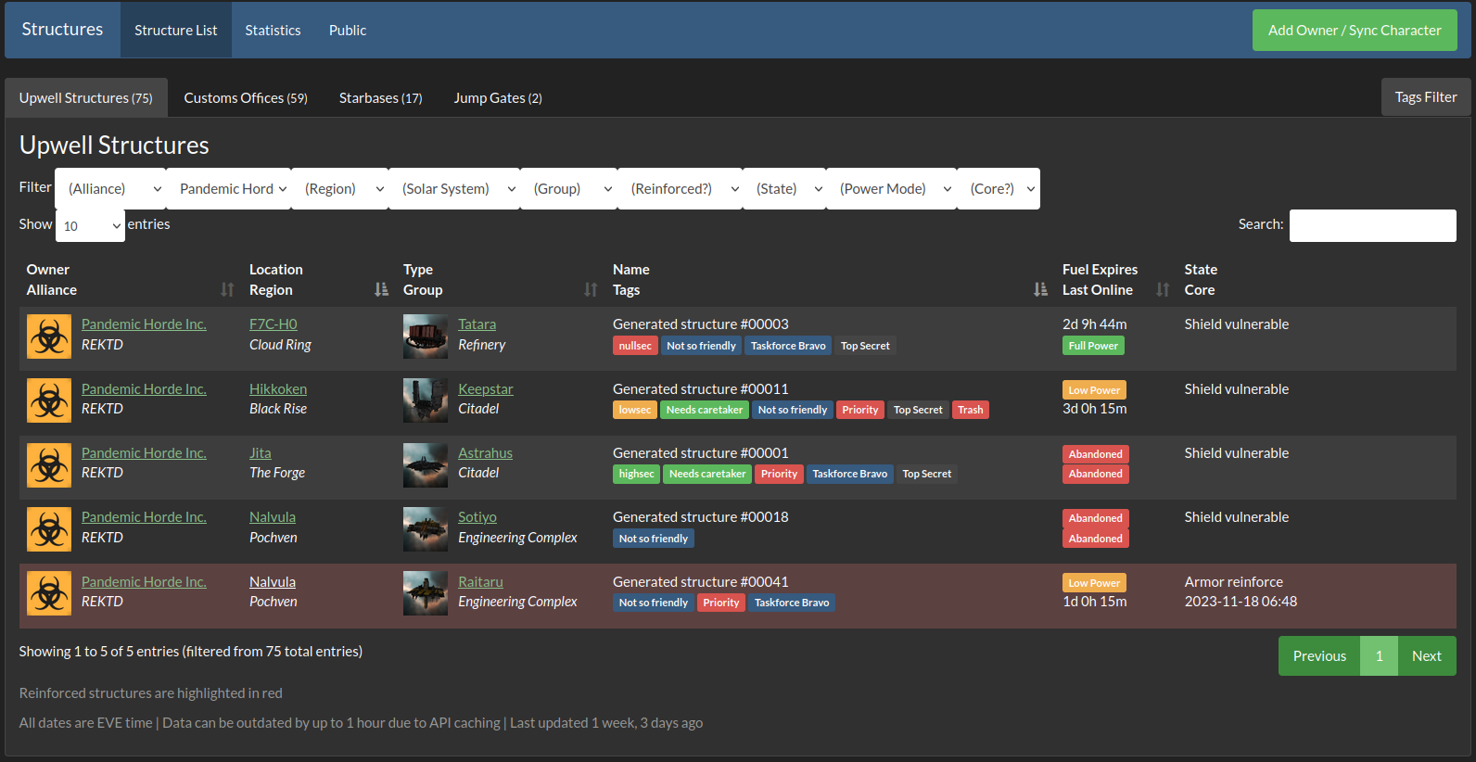
Task: Switch to the Jump Gates tab
Action: tap(498, 98)
